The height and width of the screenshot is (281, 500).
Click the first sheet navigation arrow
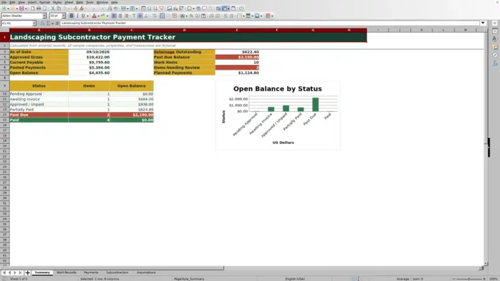click(4, 273)
